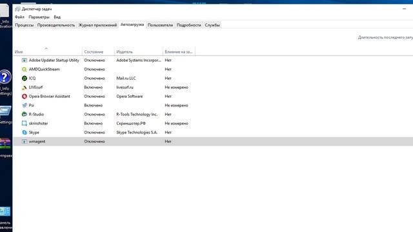
Task: Select the Psi startup entry
Action: [x=213, y=105]
